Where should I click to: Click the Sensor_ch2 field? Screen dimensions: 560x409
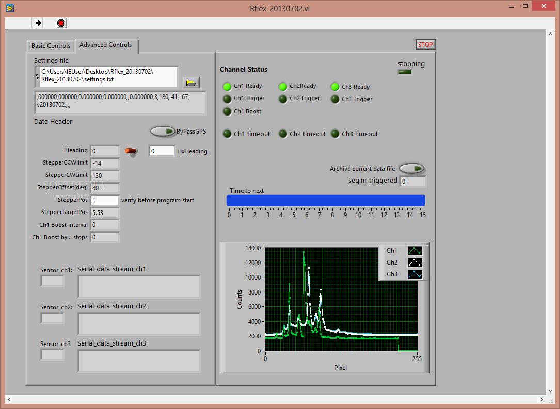pos(52,318)
